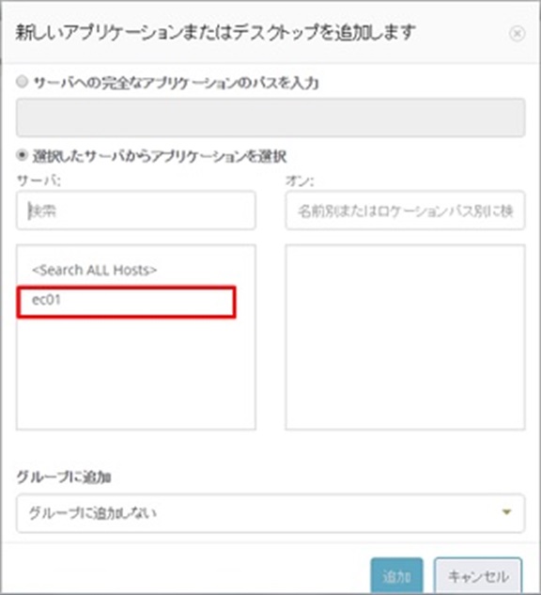The height and width of the screenshot is (595, 541).
Task: Select the ec01 server entry
Action: 126,302
